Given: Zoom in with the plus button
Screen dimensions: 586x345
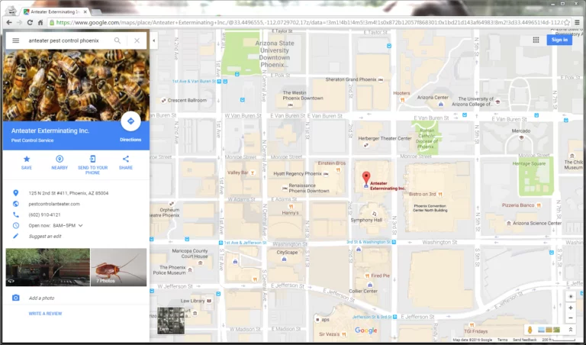Looking at the screenshot, I should pyautogui.click(x=570, y=308).
